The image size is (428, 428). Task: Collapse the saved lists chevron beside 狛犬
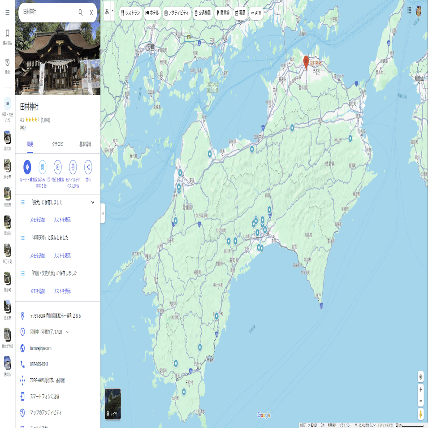pyautogui.click(x=93, y=202)
